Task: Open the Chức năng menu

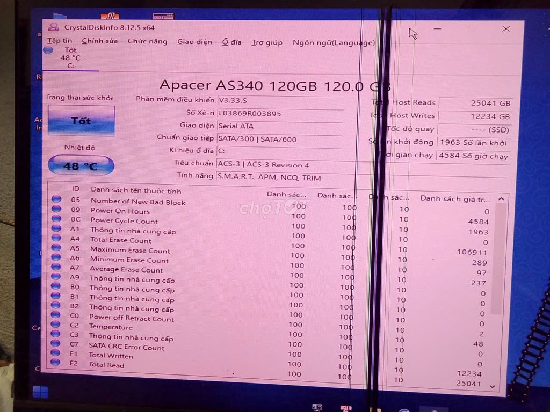Action: (x=147, y=41)
